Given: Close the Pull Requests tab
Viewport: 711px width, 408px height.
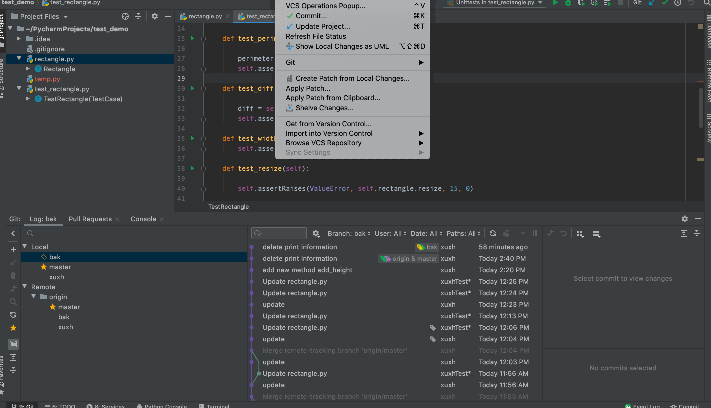Looking at the screenshot, I should 117,219.
